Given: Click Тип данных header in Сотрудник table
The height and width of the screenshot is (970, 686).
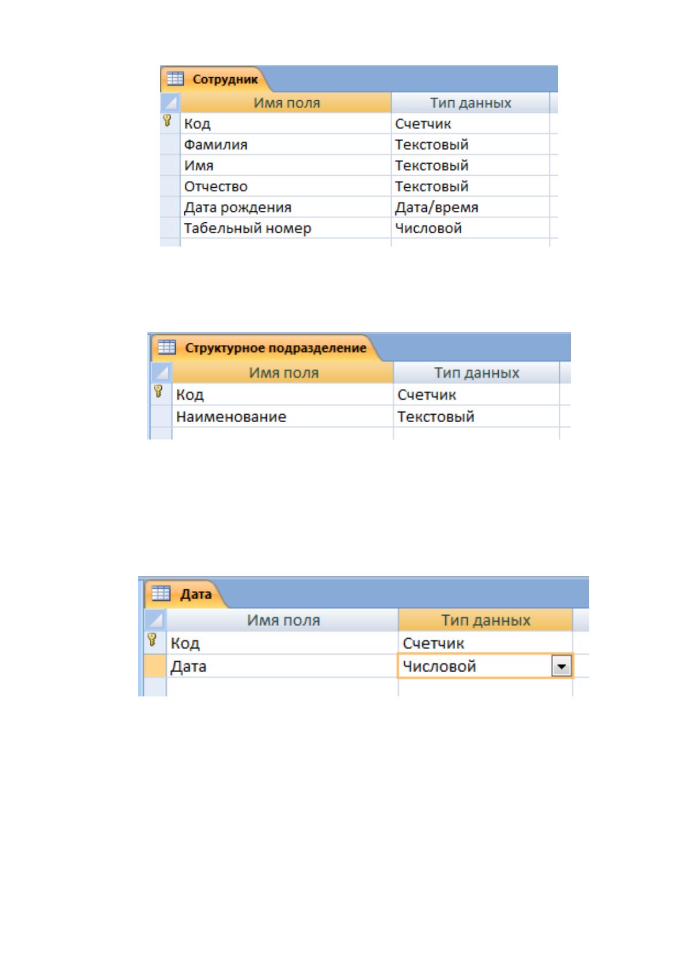Looking at the screenshot, I should pos(471,103).
